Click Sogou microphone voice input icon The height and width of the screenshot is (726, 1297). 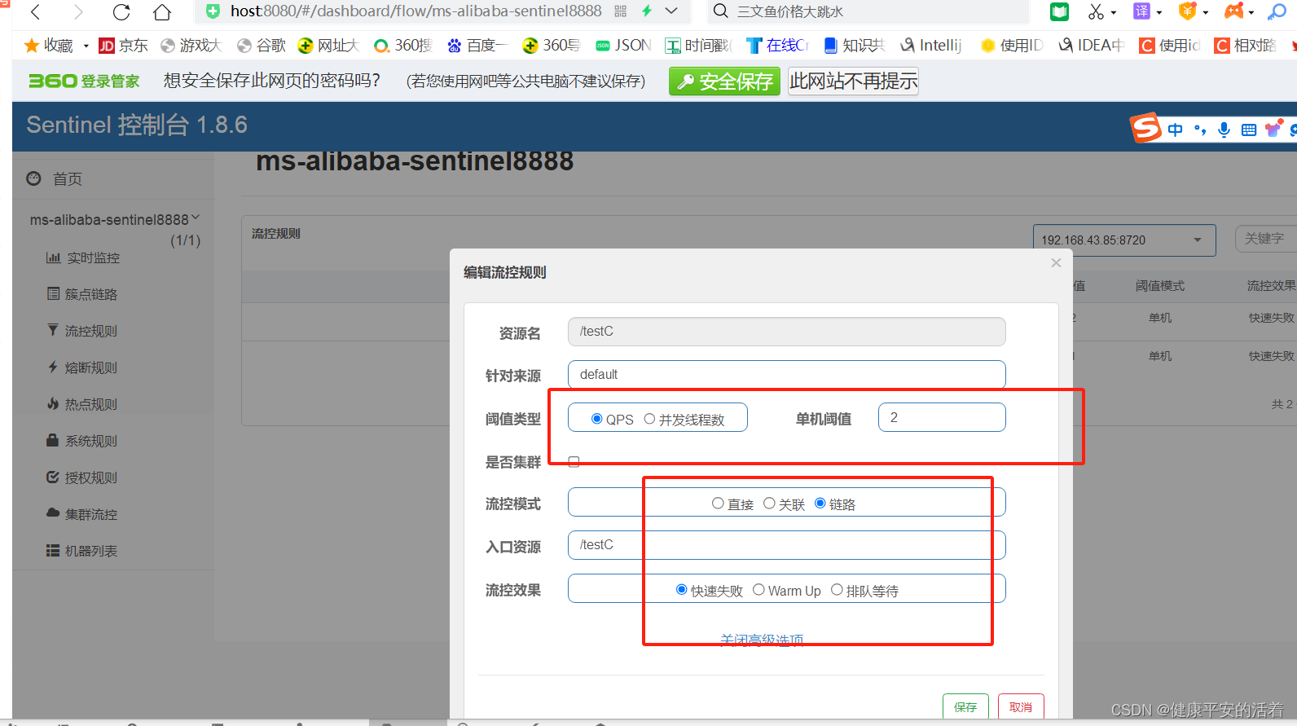click(x=1224, y=130)
